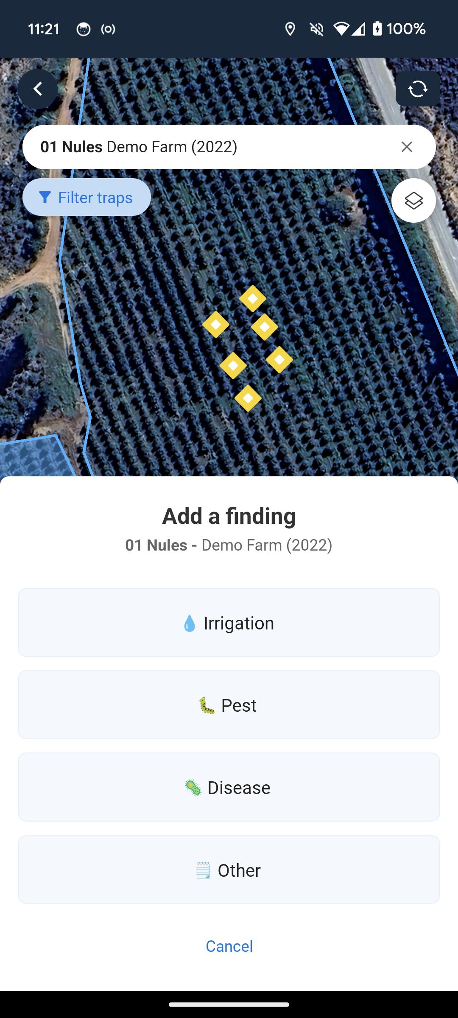458x1018 pixels.
Task: Clear the 01 Nules search field
Action: (407, 147)
